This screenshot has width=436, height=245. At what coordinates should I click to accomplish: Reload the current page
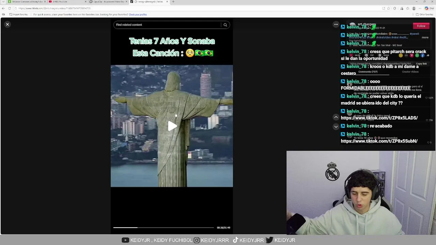(x=10, y=8)
